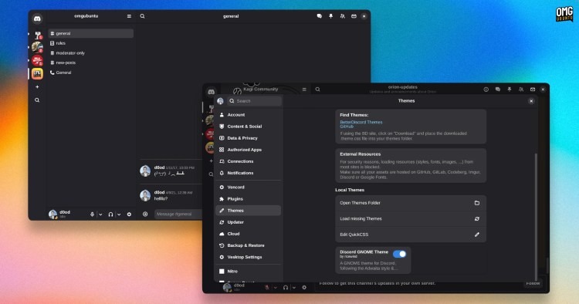
Task: Deafen with headphones icon in omgubuntu window
Action: [110, 214]
